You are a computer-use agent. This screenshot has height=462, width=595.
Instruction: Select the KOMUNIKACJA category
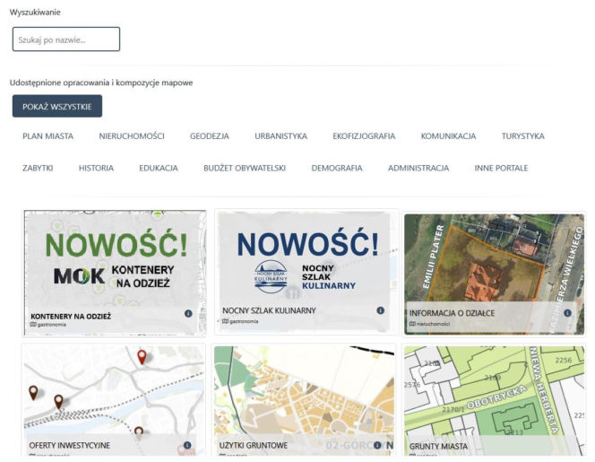point(448,136)
